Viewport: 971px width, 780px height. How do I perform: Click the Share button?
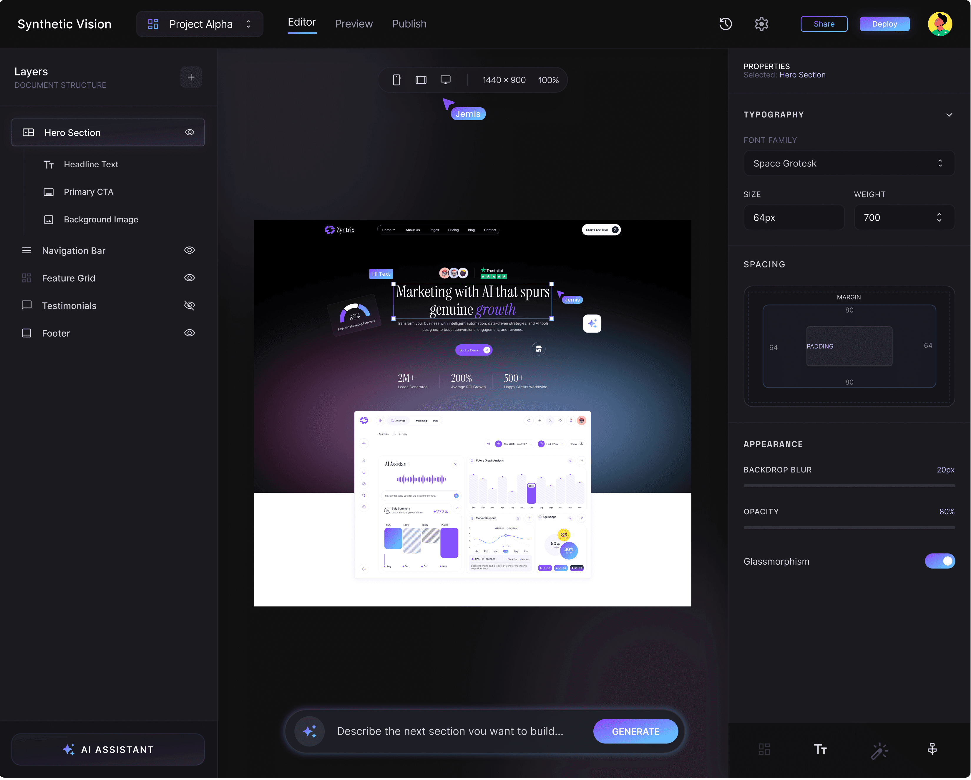click(824, 24)
